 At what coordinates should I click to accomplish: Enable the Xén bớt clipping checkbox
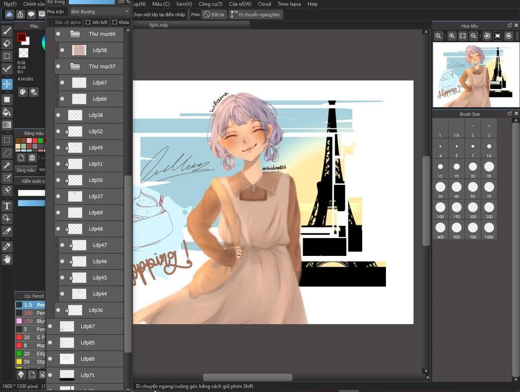point(88,22)
